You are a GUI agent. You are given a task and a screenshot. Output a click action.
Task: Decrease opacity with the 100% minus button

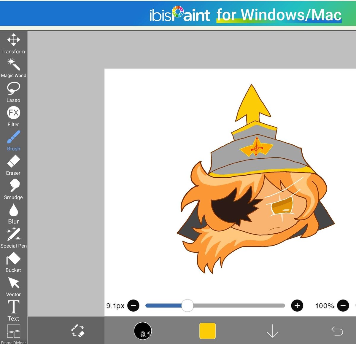tap(343, 305)
